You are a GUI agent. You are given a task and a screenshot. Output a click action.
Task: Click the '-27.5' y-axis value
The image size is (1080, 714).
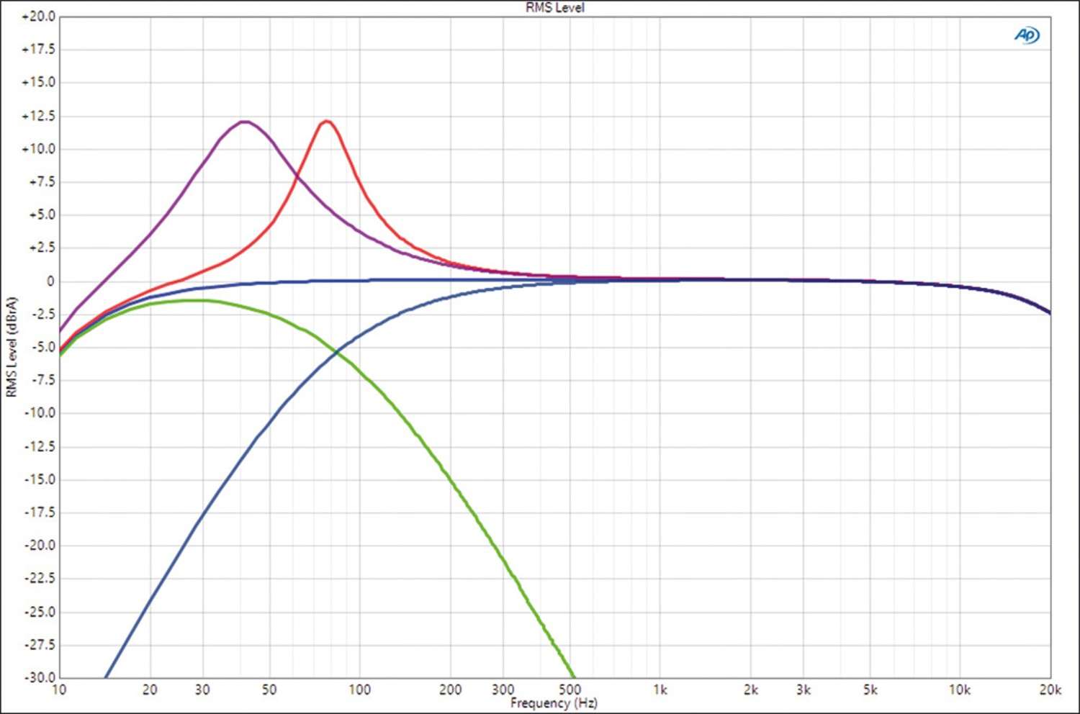pos(40,644)
